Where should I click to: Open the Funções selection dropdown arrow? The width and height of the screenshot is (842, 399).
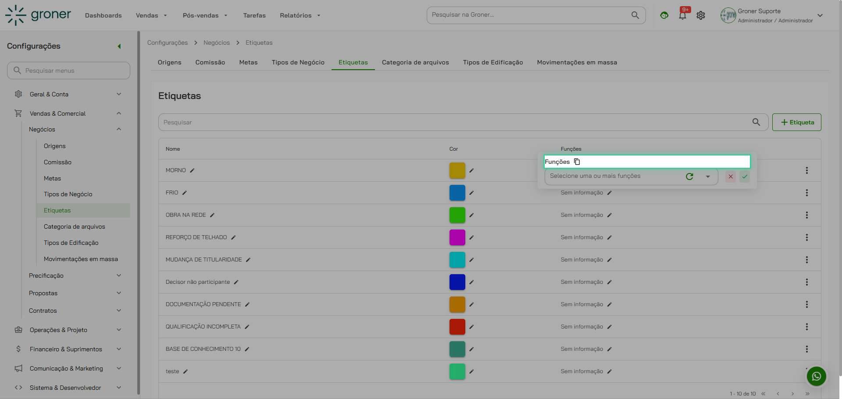(x=707, y=177)
